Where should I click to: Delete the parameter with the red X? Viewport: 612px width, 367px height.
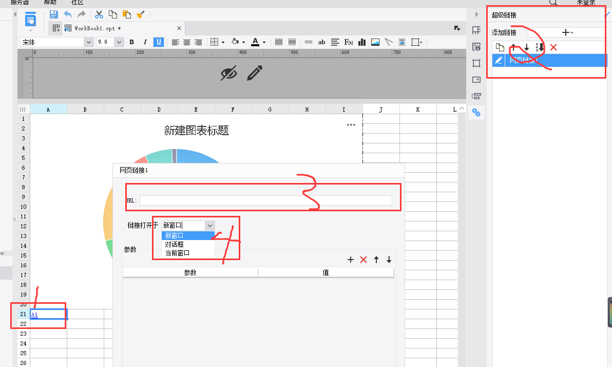pyautogui.click(x=364, y=260)
